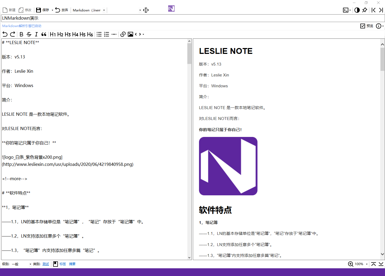Insert a horizontal rule line
Image resolution: width=385 pixels, height=276 pixels.
pos(114,34)
